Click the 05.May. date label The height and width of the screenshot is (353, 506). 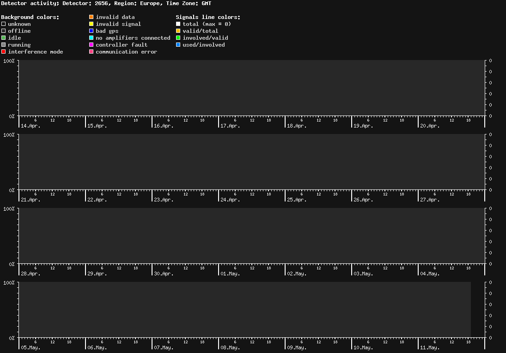click(30, 347)
